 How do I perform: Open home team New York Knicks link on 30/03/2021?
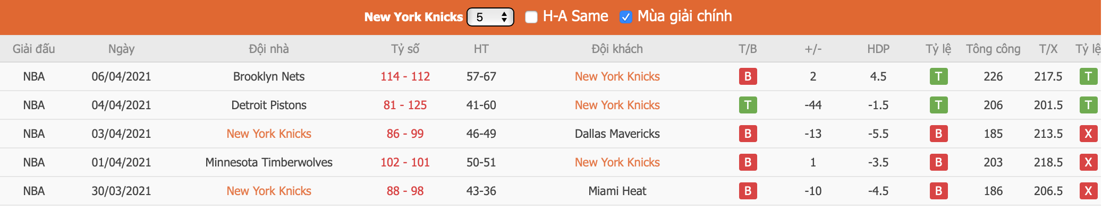pyautogui.click(x=269, y=191)
